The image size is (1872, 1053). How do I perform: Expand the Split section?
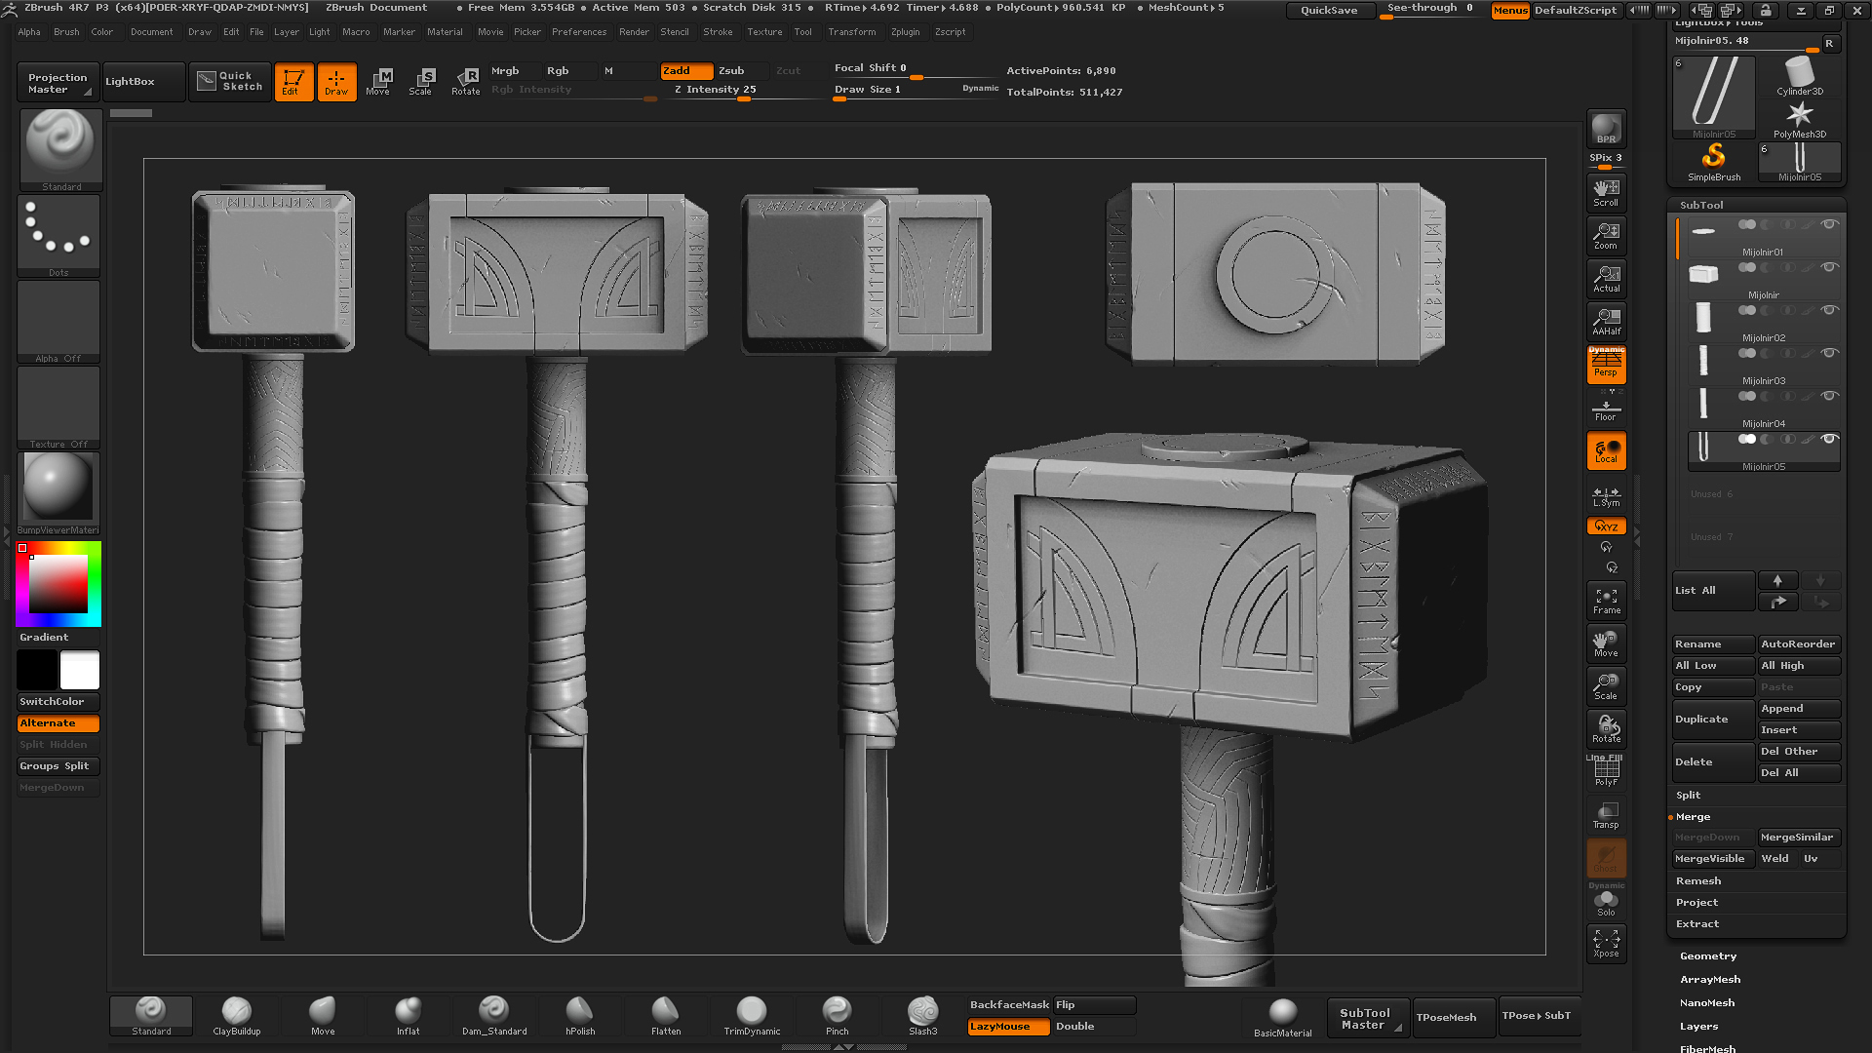(x=1688, y=796)
